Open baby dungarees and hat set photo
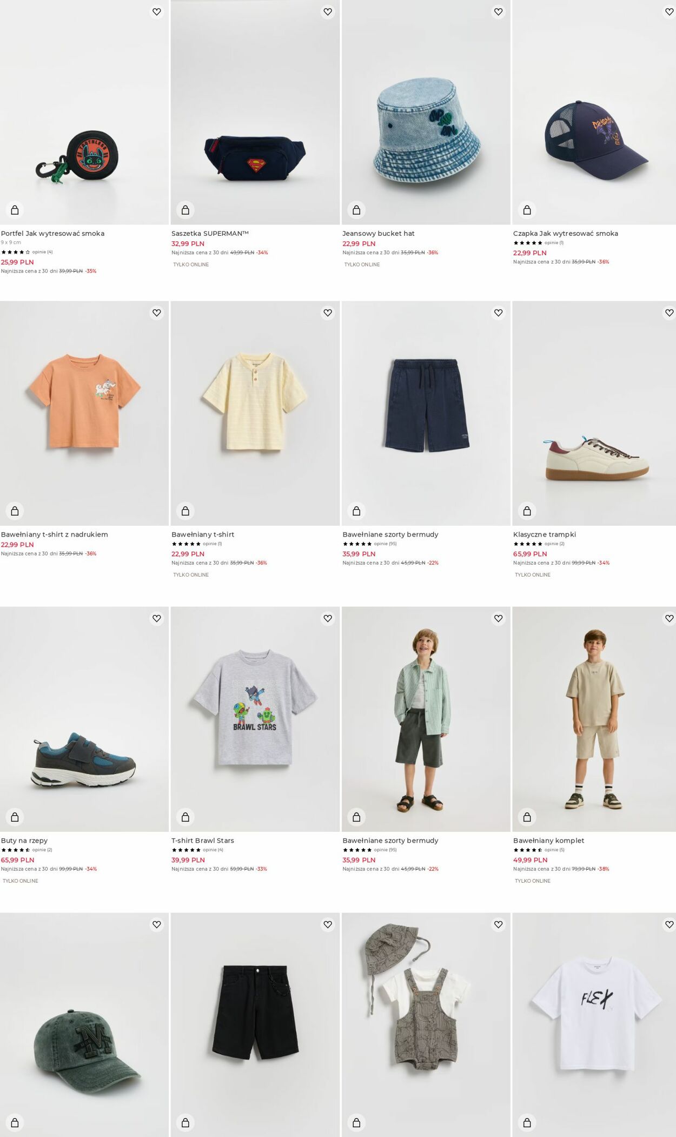 426,1024
